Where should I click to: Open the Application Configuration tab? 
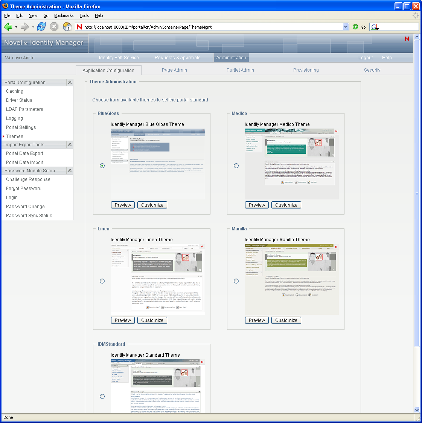108,70
